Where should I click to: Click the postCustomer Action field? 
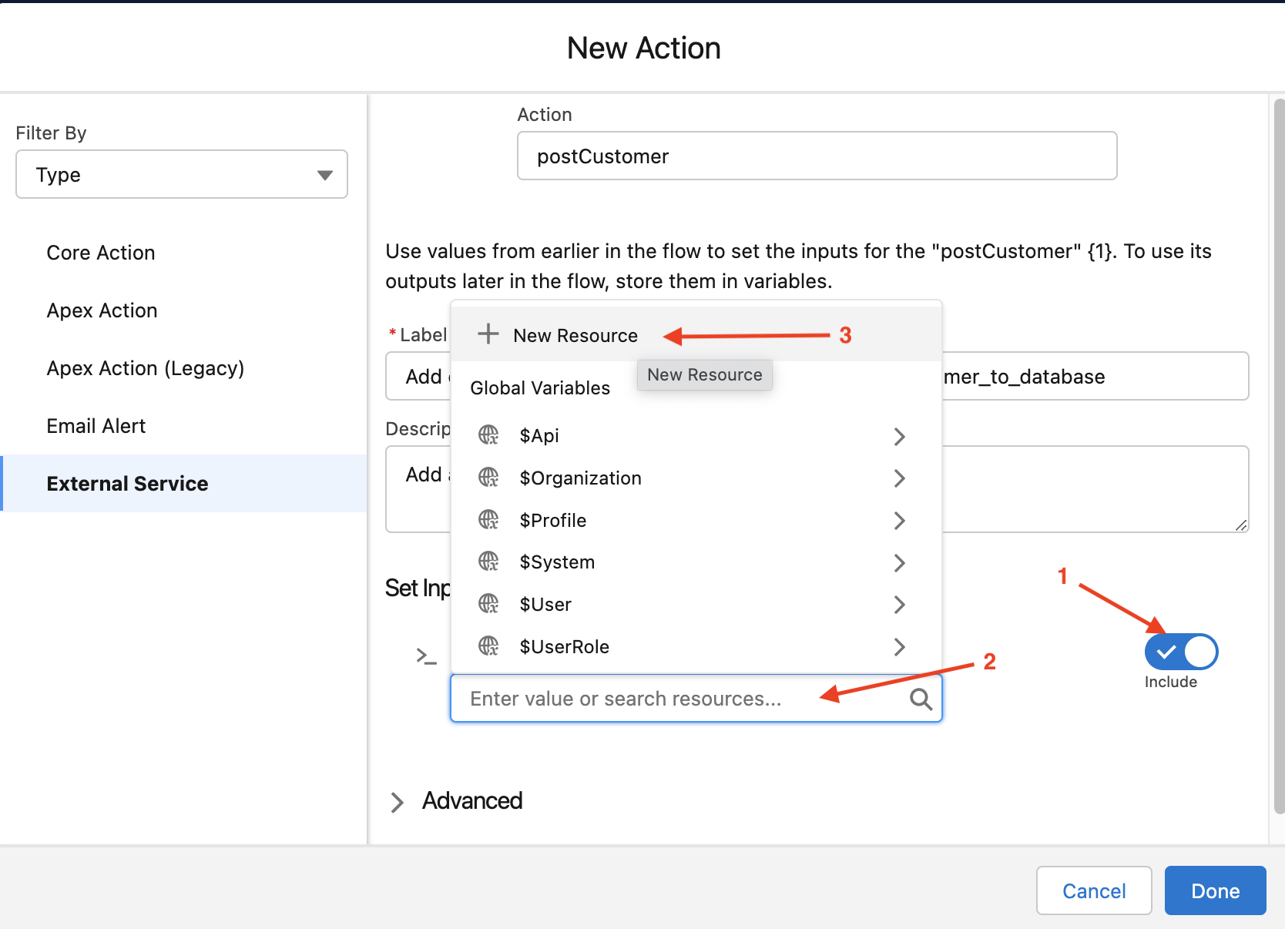click(x=817, y=156)
